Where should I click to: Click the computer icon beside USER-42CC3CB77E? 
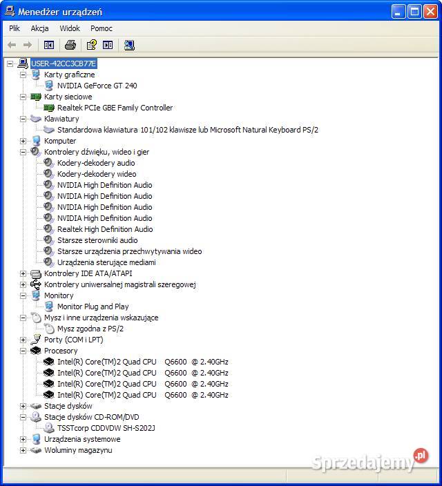click(23, 64)
